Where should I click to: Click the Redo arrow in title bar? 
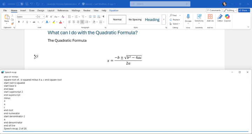click(38, 4)
